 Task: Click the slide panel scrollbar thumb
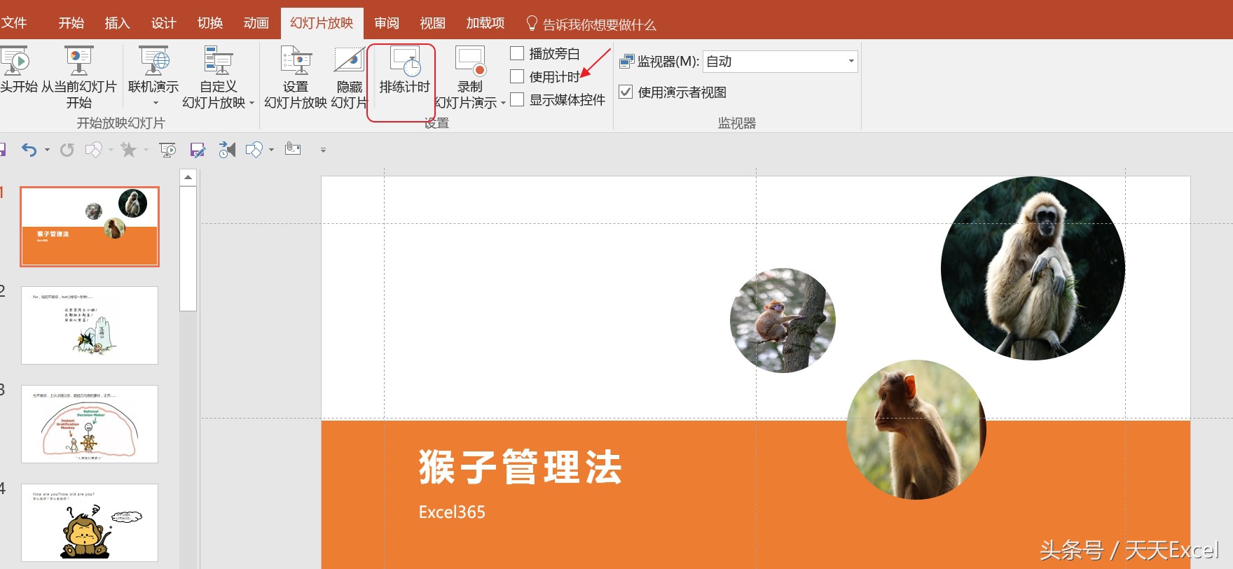tap(188, 248)
